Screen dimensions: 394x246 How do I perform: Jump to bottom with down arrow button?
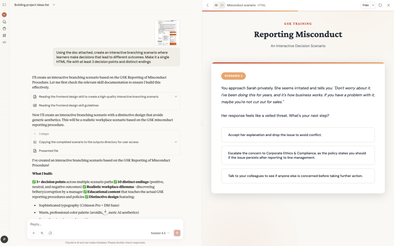(x=105, y=211)
